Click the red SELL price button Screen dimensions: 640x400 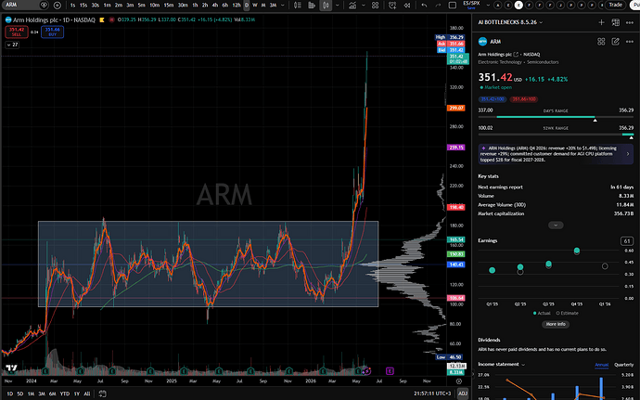17,32
